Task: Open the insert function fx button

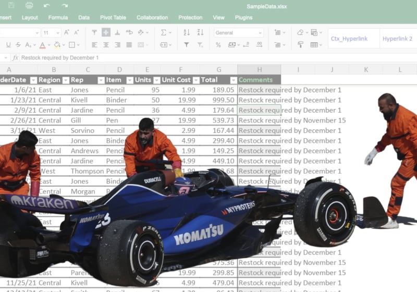Action: coord(16,58)
